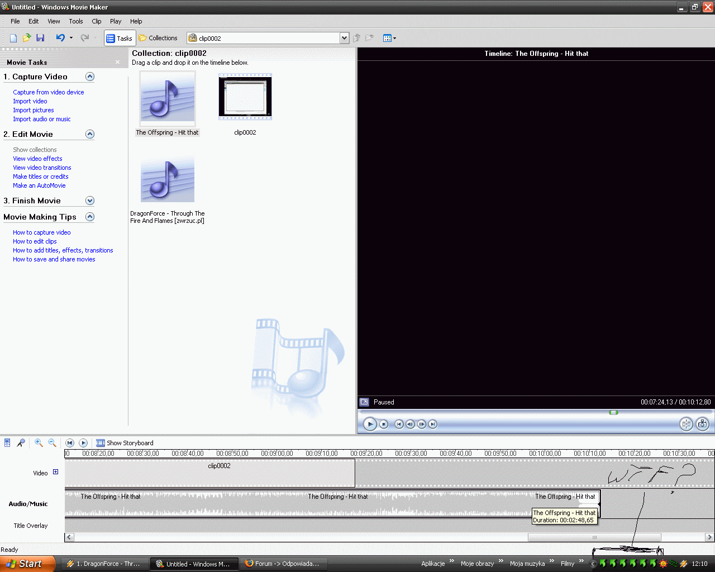The height and width of the screenshot is (572, 715).
Task: Open View video transitions link
Action: click(42, 168)
